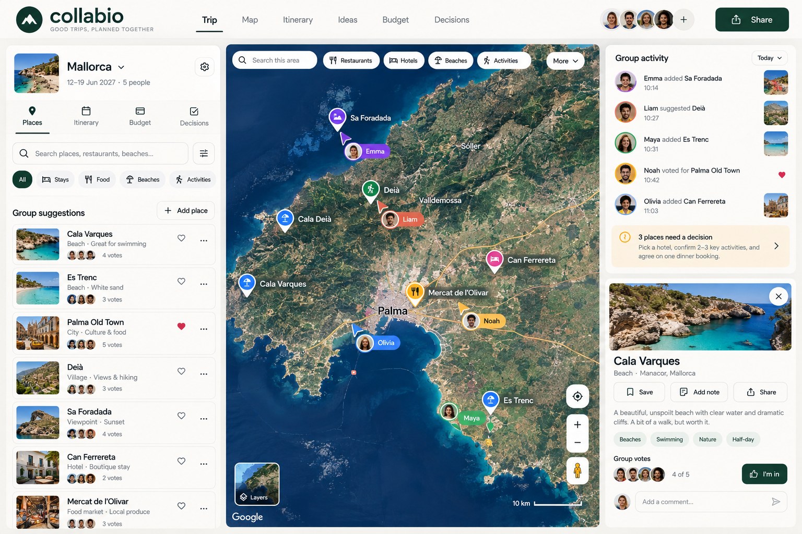
Task: Click the Add a comment field
Action: [x=711, y=502]
